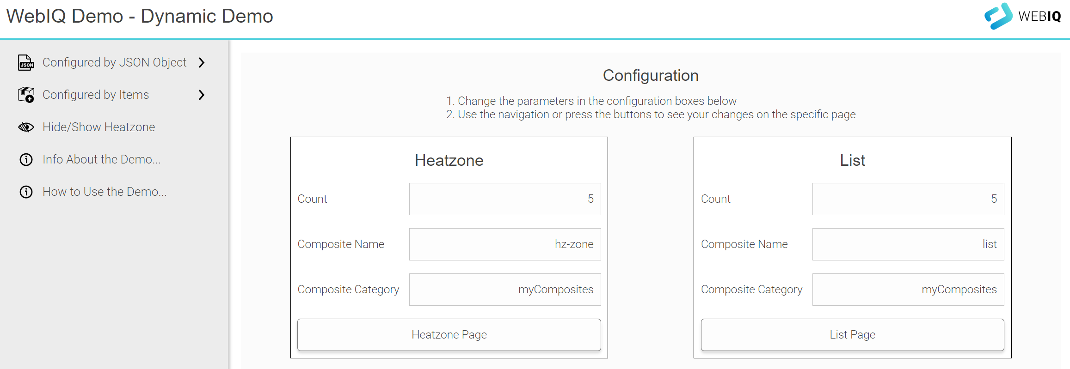Edit List Composite Name field
1070x369 pixels.
click(908, 244)
